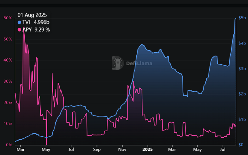Click the Sep label on the time axis
248x155 pixels.
click(97, 150)
